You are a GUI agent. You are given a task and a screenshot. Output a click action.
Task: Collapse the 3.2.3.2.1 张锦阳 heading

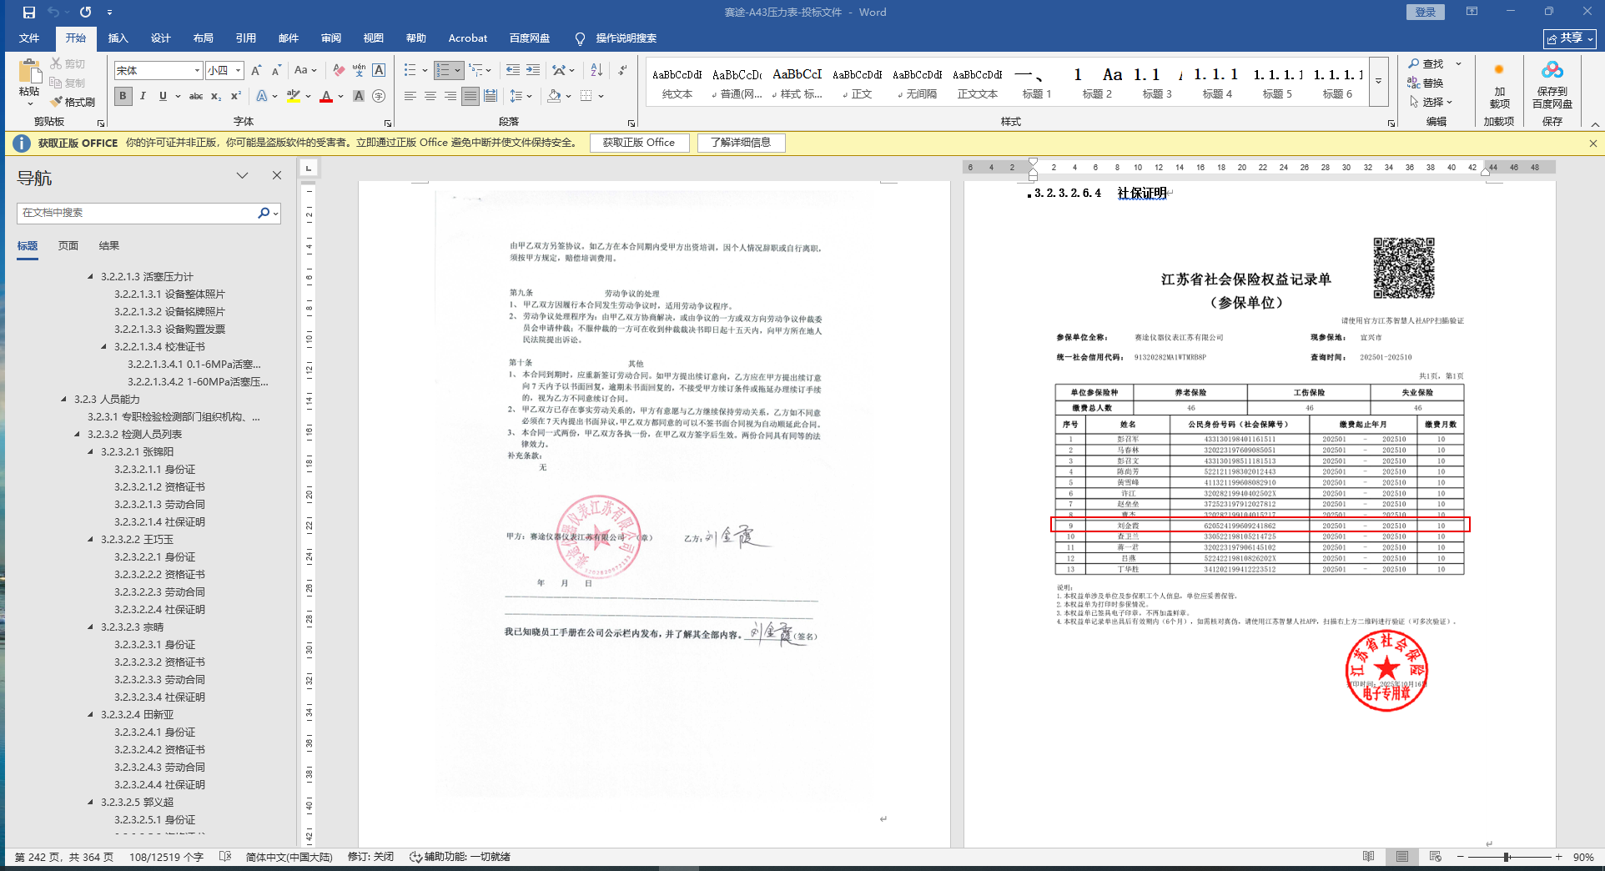point(91,451)
